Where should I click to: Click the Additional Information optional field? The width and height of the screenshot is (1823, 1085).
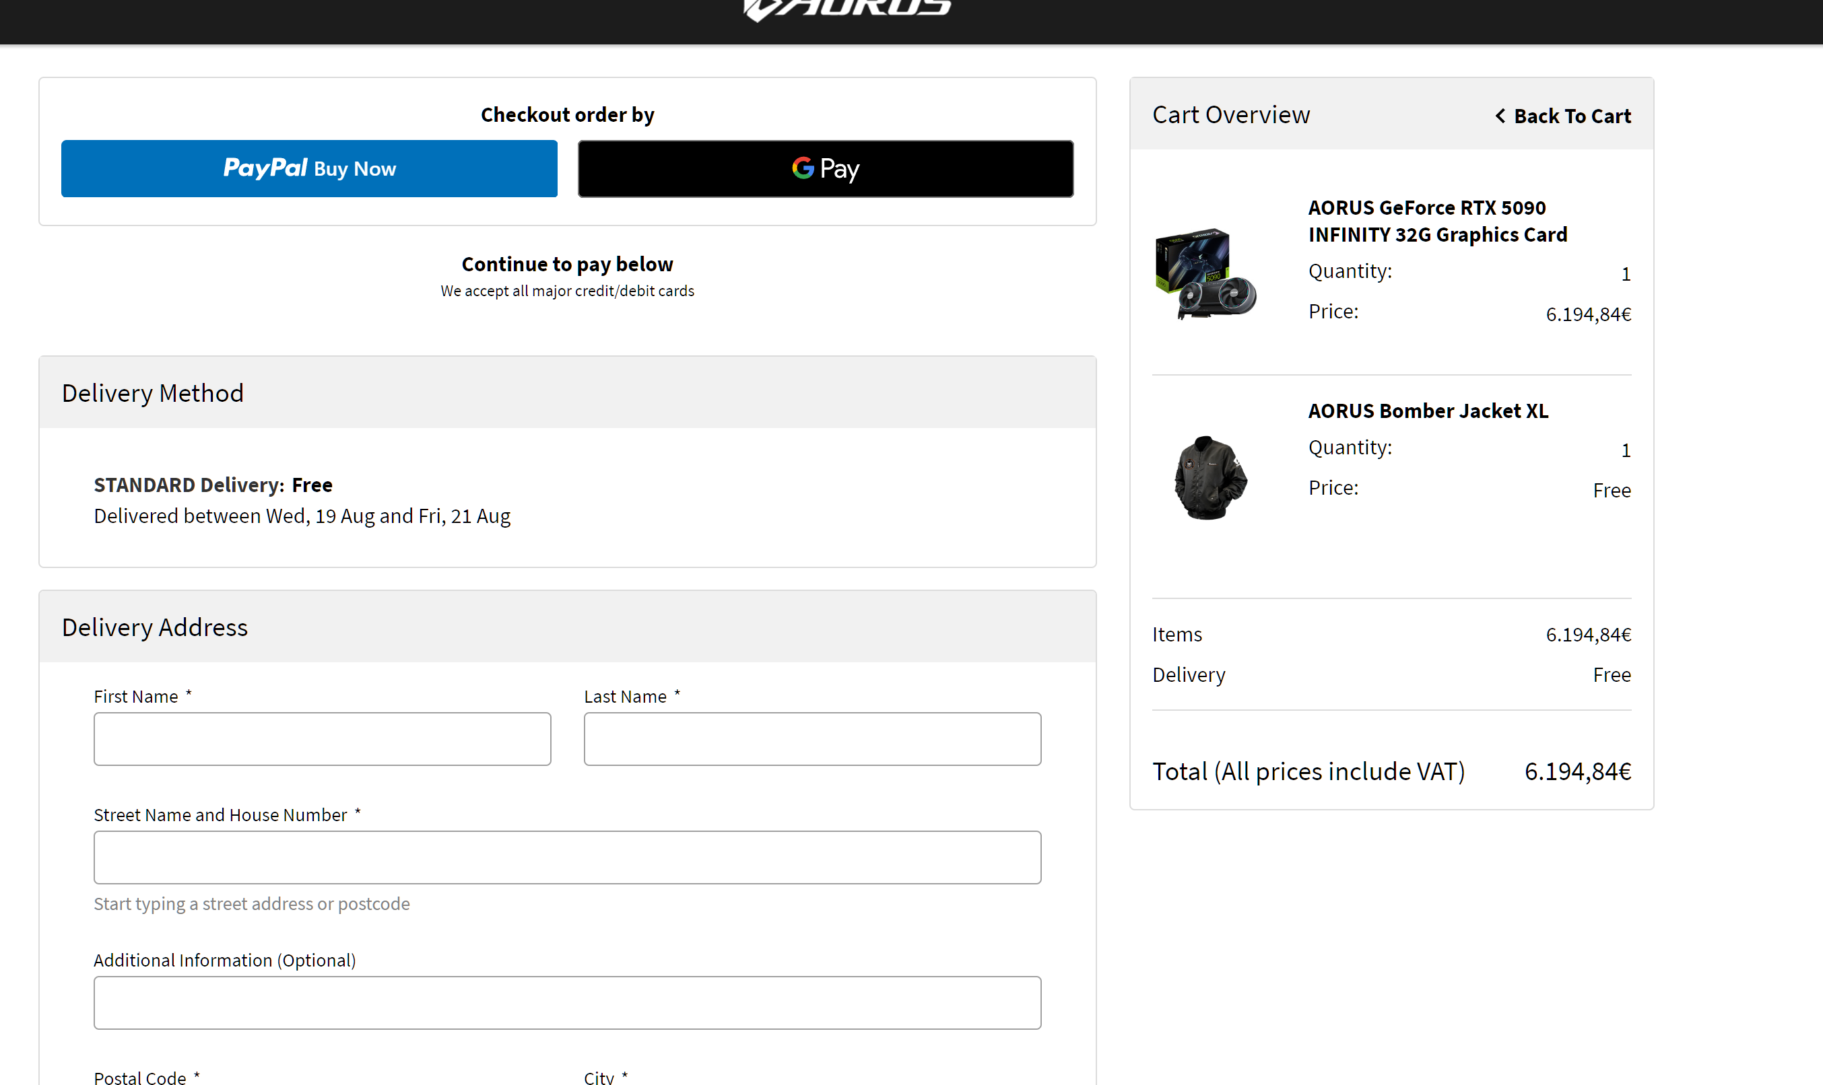568,1003
